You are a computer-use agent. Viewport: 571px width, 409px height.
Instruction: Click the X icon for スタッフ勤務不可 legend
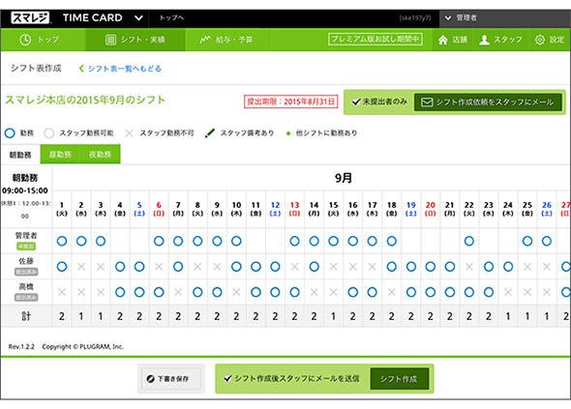click(129, 133)
